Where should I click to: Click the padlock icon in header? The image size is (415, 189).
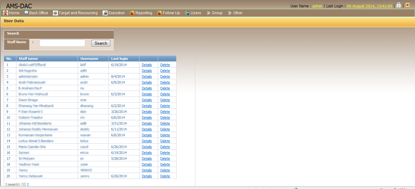399,5
